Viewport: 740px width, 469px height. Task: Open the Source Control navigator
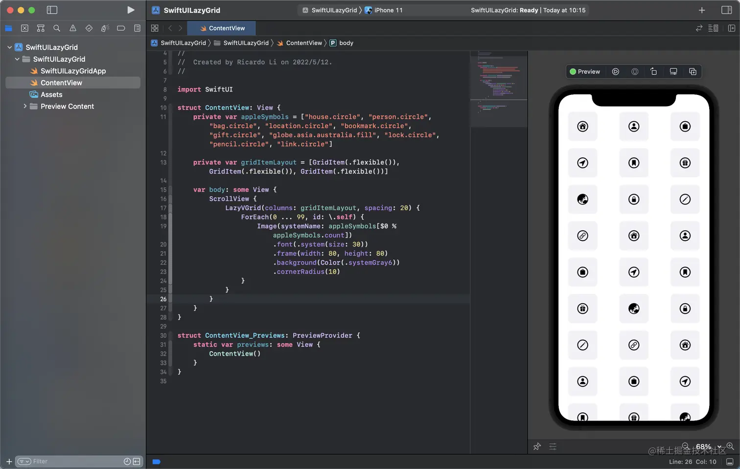pyautogui.click(x=24, y=28)
